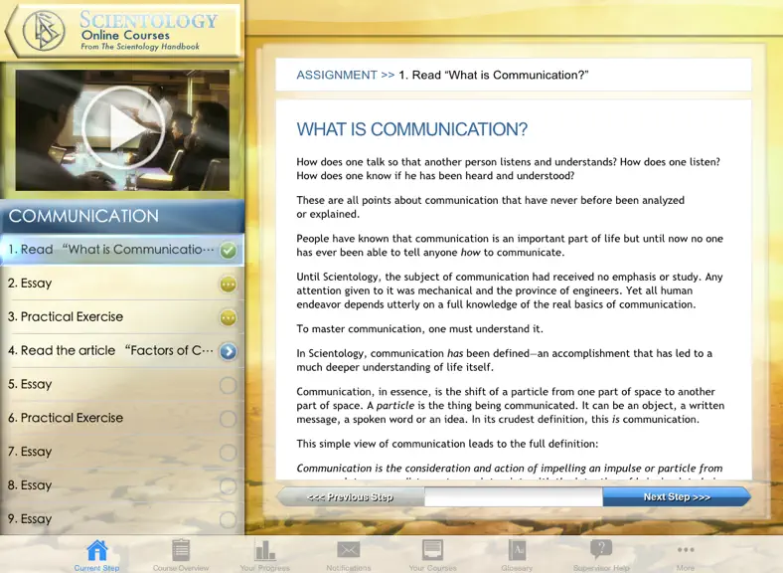Select step 3. Practical Exercise
Viewport: 783px width, 573px height.
pyautogui.click(x=122, y=317)
